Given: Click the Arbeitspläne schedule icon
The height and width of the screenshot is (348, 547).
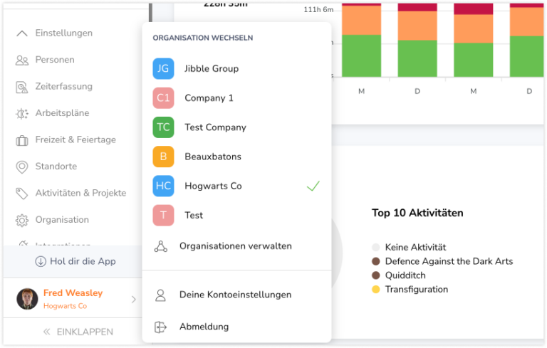Looking at the screenshot, I should click(22, 113).
